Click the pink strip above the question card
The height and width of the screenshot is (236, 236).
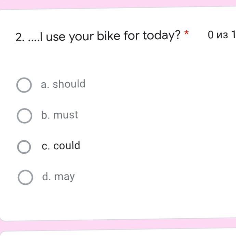[118, 3]
